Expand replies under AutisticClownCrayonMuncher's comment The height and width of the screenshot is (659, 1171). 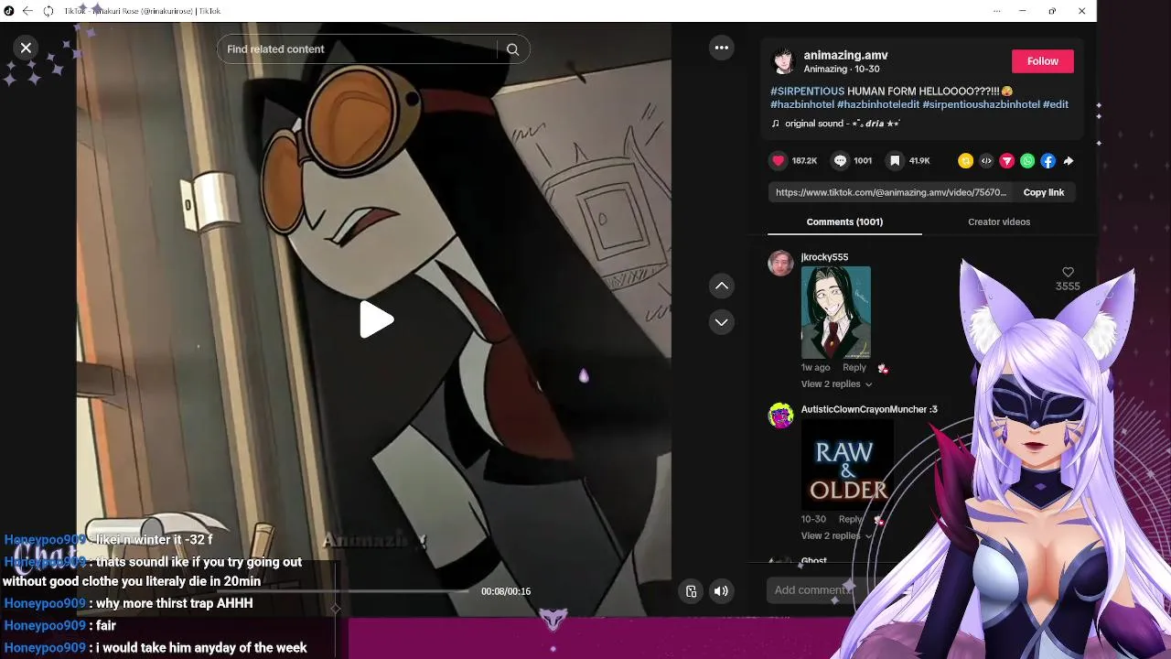836,536
